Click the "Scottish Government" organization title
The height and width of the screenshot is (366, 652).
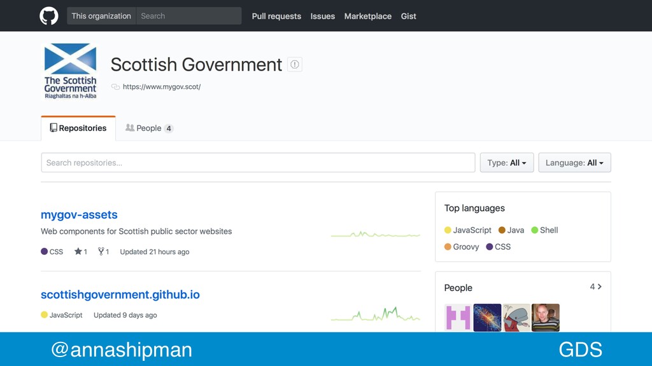pyautogui.click(x=196, y=65)
